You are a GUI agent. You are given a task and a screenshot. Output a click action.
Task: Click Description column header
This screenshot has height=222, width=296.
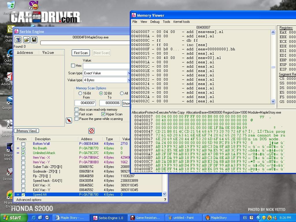pyautogui.click(x=43, y=139)
